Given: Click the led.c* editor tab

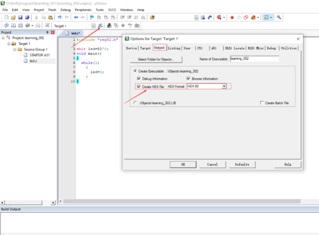Looking at the screenshot, I should point(73,33).
